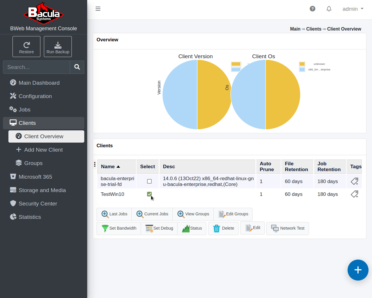Click the Select column header
Viewport: 372px width, 298px height.
click(148, 166)
